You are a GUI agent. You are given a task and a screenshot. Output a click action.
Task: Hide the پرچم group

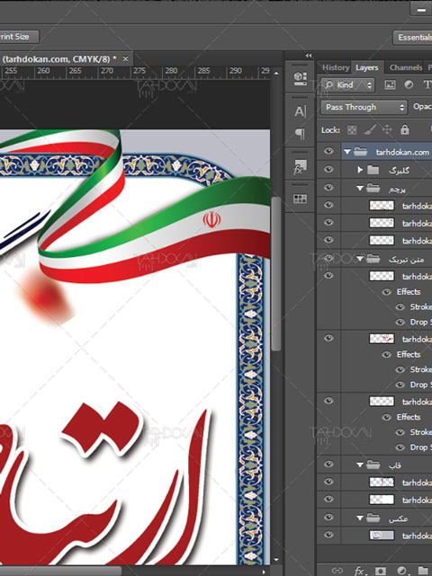[328, 187]
